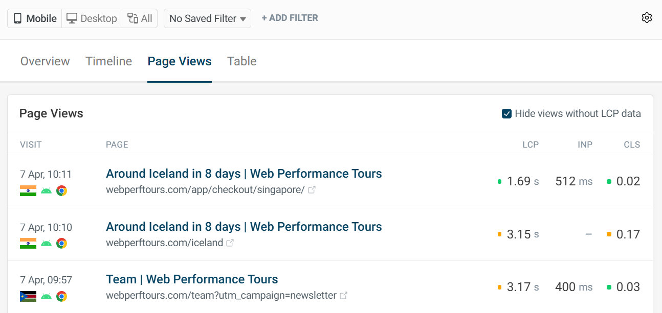Uncheck Hide views without LCP data
The width and height of the screenshot is (662, 313).
coord(506,113)
